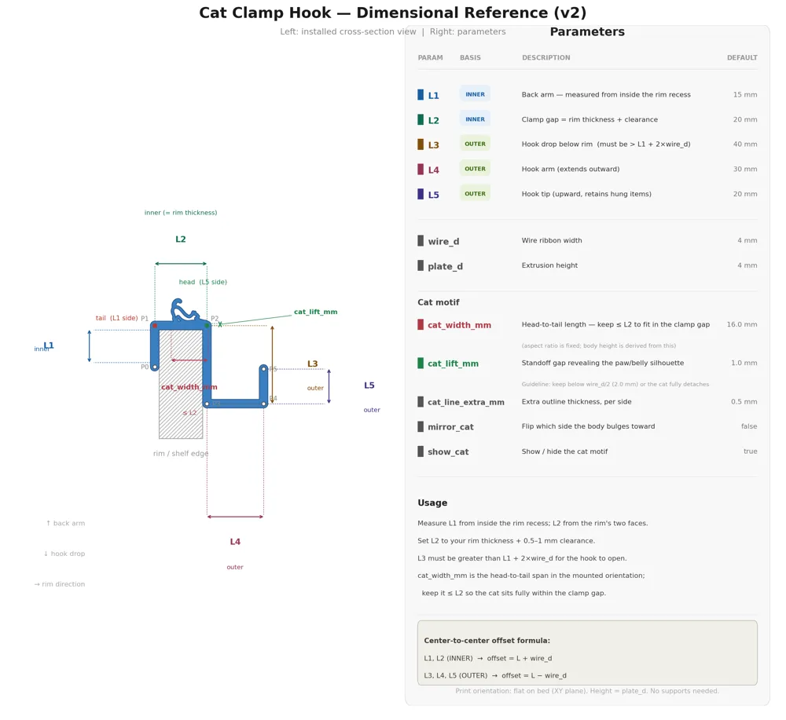Click 'inner (= rim thickness)' label in diagram
The height and width of the screenshot is (720, 786).
[x=181, y=213]
